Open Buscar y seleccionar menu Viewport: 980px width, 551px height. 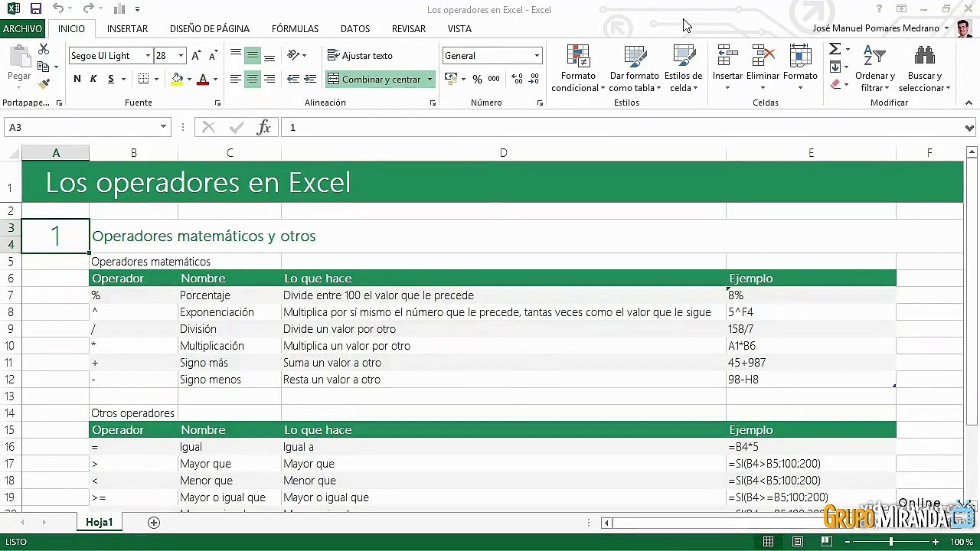(924, 68)
